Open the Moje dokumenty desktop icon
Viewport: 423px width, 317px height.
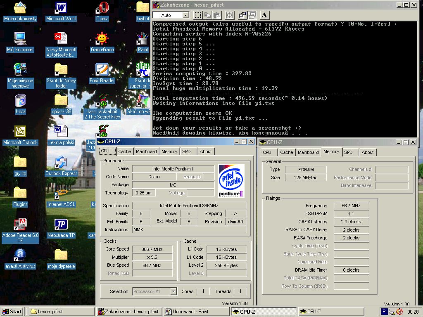20,12
